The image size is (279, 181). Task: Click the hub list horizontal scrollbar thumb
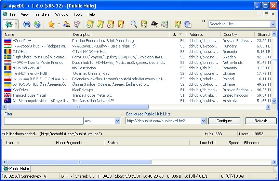(78, 107)
